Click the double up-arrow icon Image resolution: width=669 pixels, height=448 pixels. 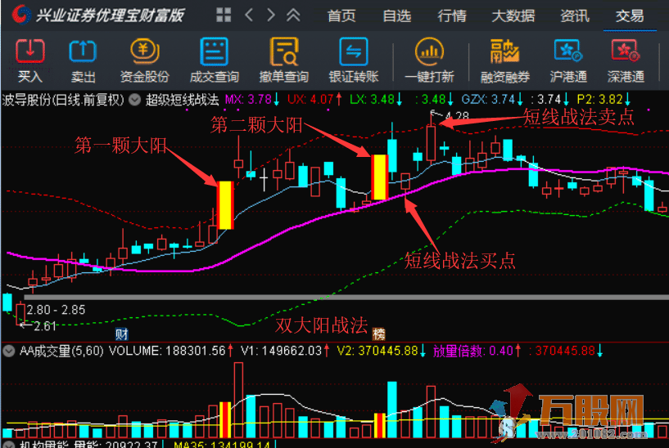293,15
